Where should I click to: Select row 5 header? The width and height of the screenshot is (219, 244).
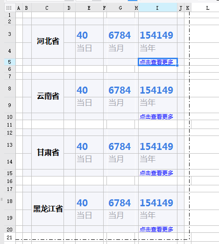(10, 62)
